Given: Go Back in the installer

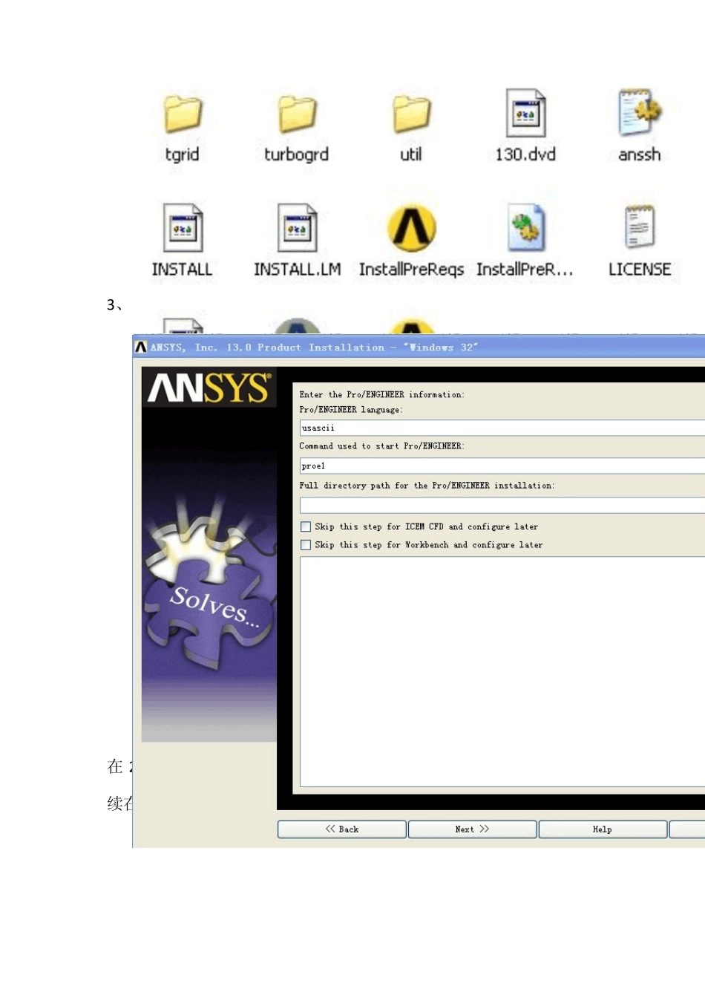Looking at the screenshot, I should coord(342,829).
